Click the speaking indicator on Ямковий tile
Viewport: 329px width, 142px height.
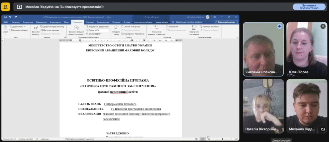click(279, 26)
